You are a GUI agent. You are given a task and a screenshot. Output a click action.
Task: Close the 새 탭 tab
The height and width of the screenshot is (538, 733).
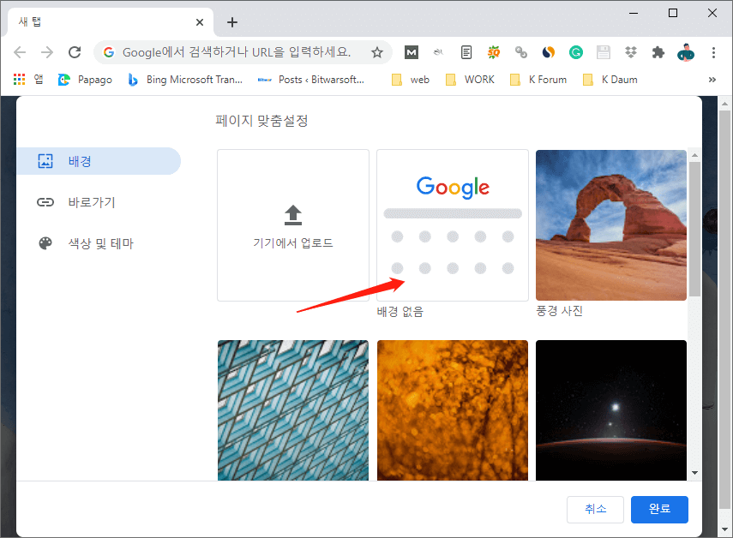click(x=200, y=22)
